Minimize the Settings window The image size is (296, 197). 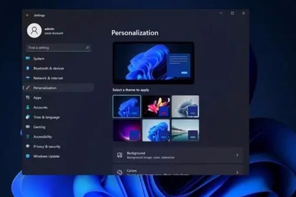pyautogui.click(x=221, y=13)
